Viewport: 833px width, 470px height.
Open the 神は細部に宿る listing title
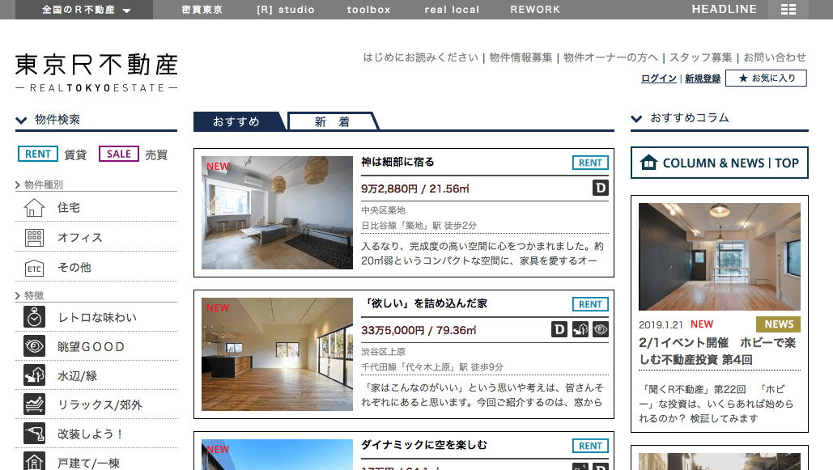(398, 162)
